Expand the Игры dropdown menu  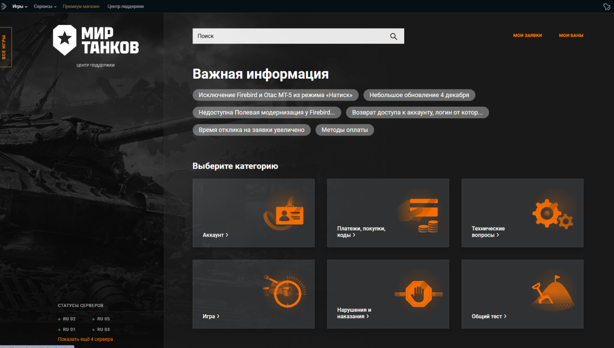click(x=19, y=7)
